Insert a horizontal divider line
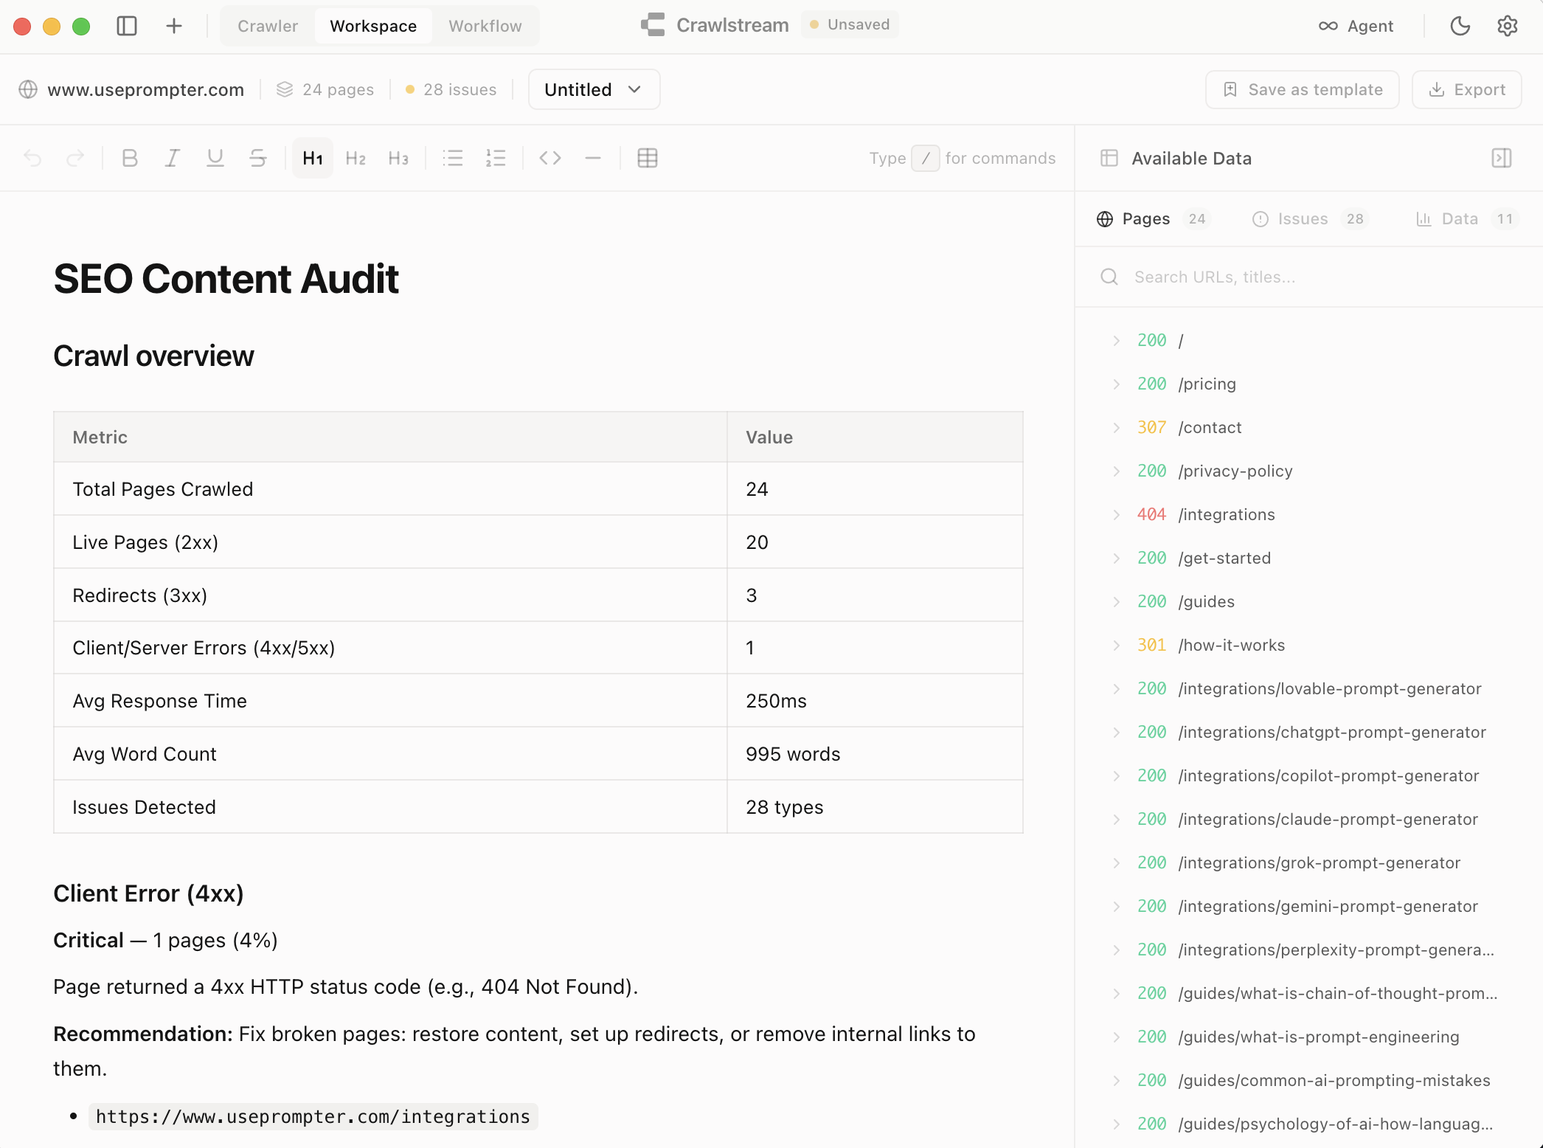The height and width of the screenshot is (1148, 1543). coord(592,158)
